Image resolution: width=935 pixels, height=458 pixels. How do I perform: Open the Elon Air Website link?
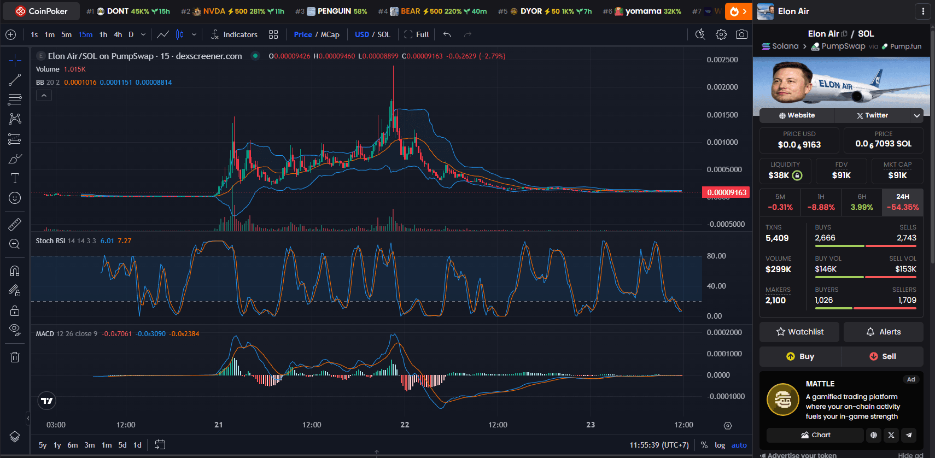pyautogui.click(x=797, y=115)
